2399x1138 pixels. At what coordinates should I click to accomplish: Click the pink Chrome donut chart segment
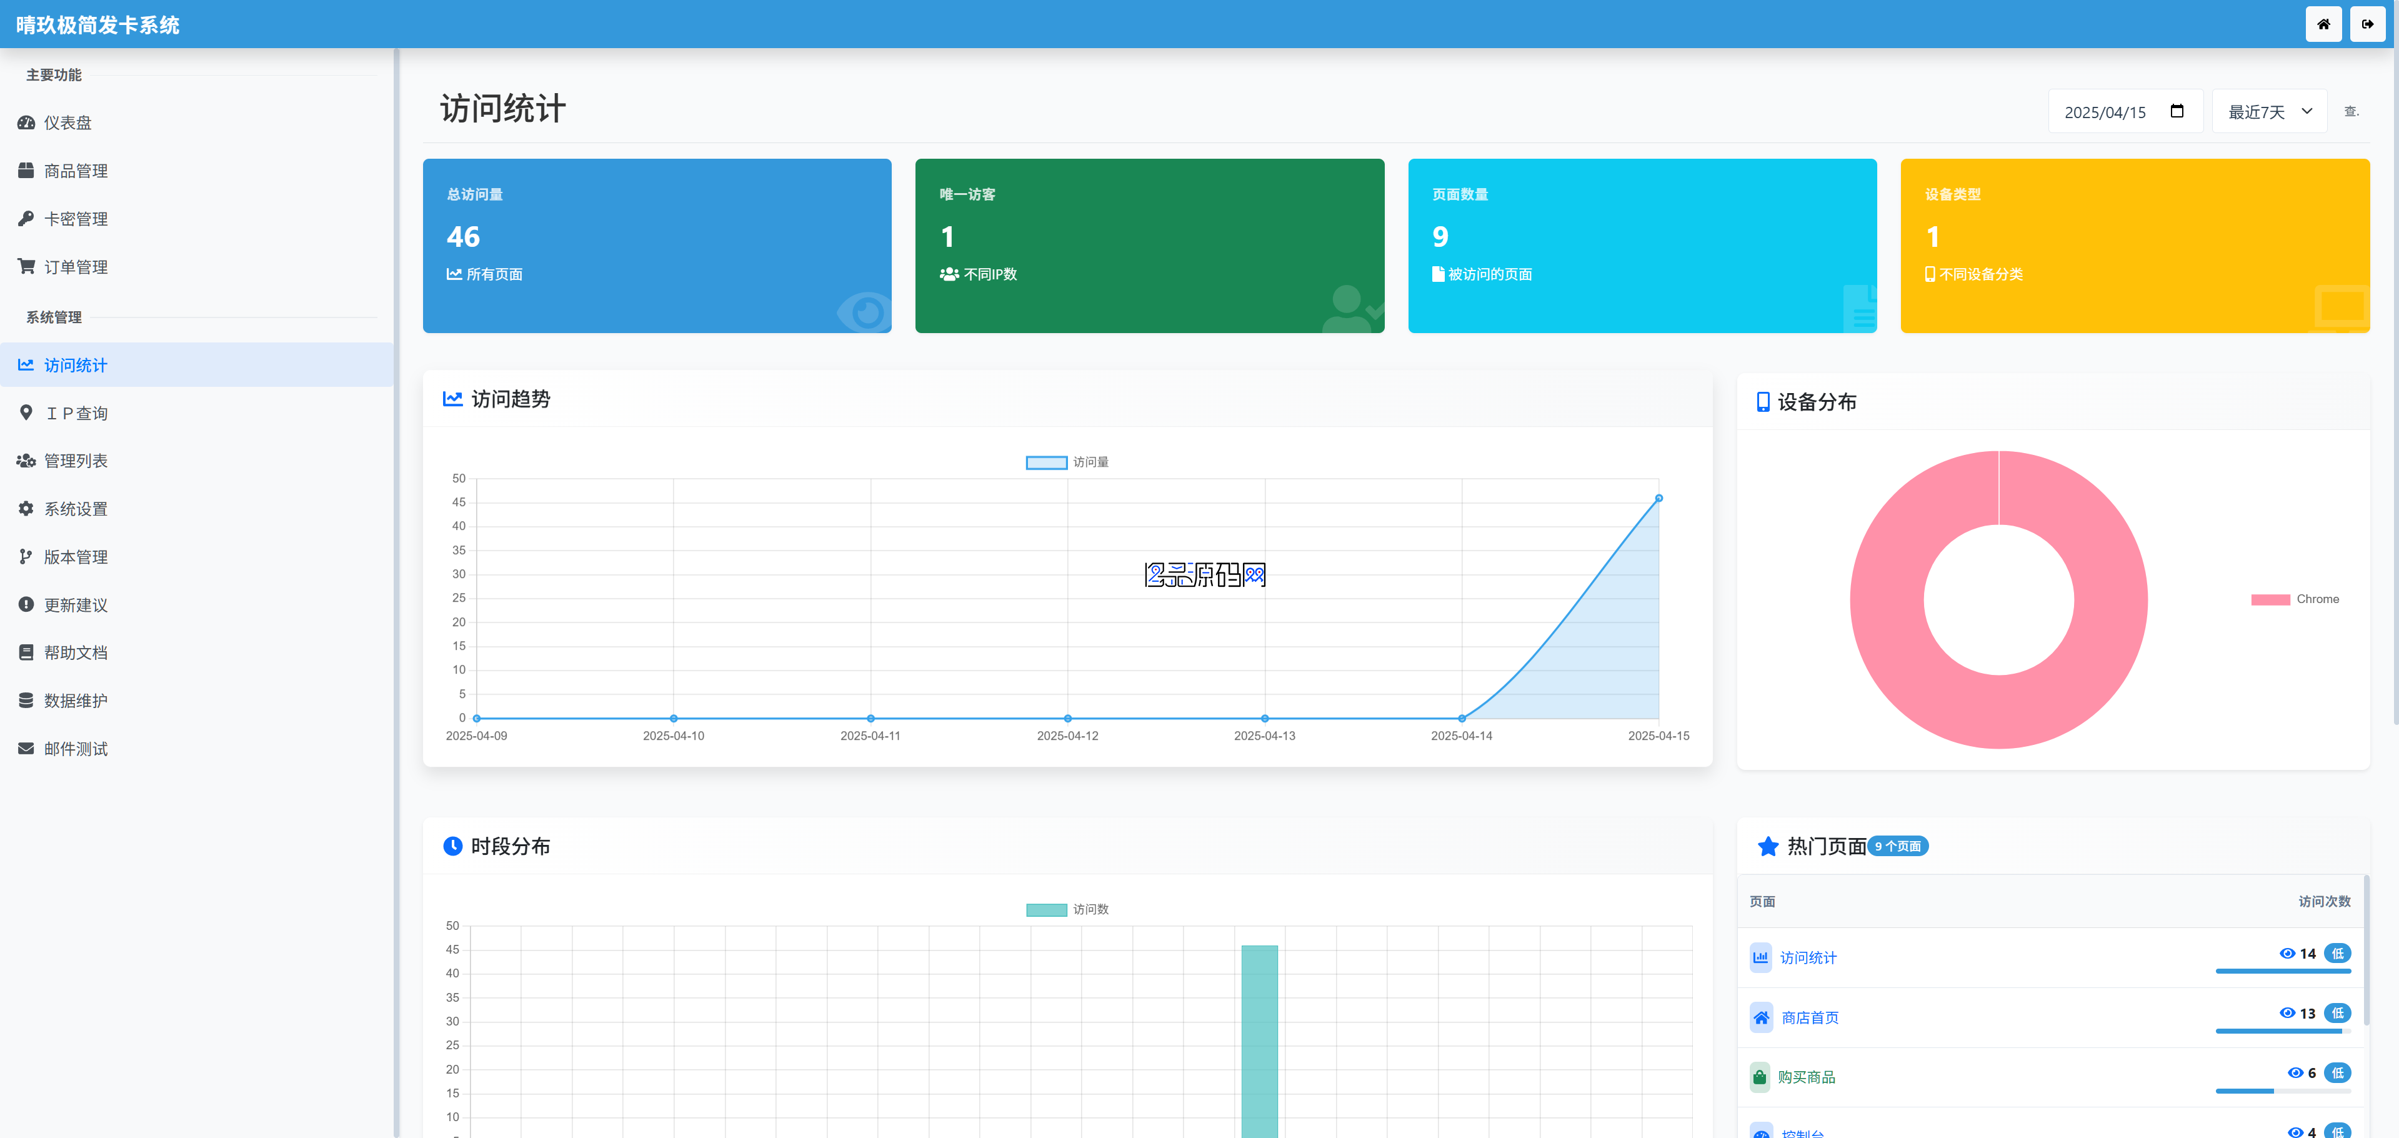pyautogui.click(x=1998, y=711)
